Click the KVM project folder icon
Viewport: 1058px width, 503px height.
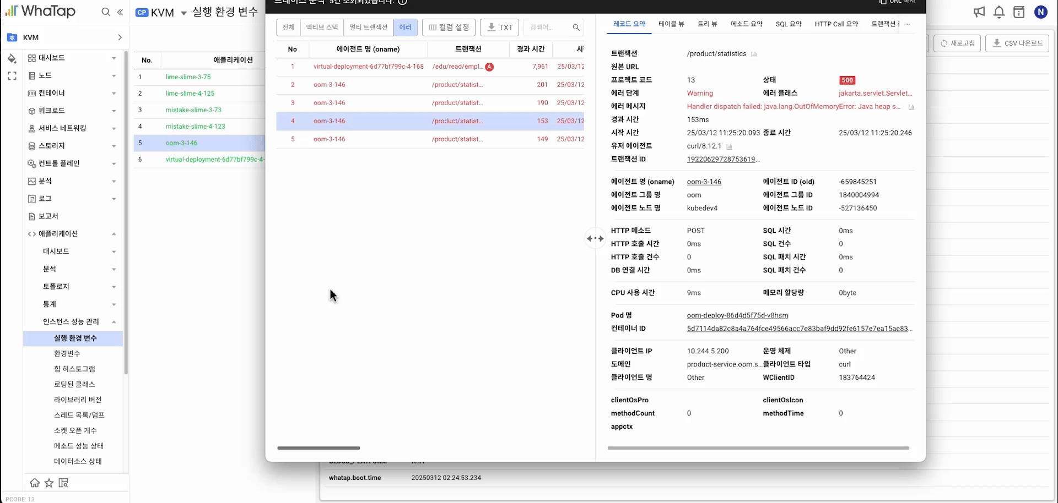[12, 37]
